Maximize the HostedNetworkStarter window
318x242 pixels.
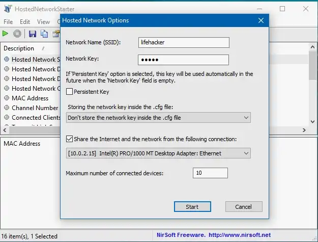click(x=282, y=9)
